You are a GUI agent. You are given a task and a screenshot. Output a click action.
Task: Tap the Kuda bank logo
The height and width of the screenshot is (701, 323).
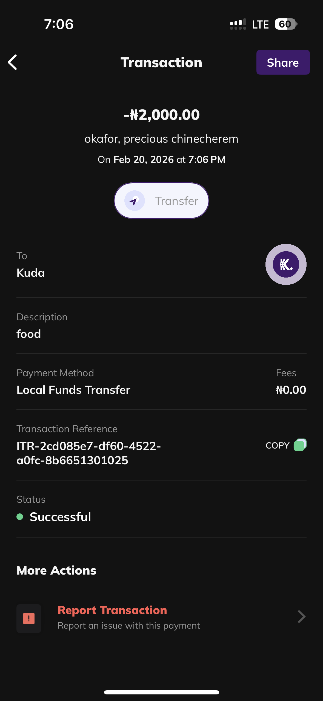click(286, 264)
